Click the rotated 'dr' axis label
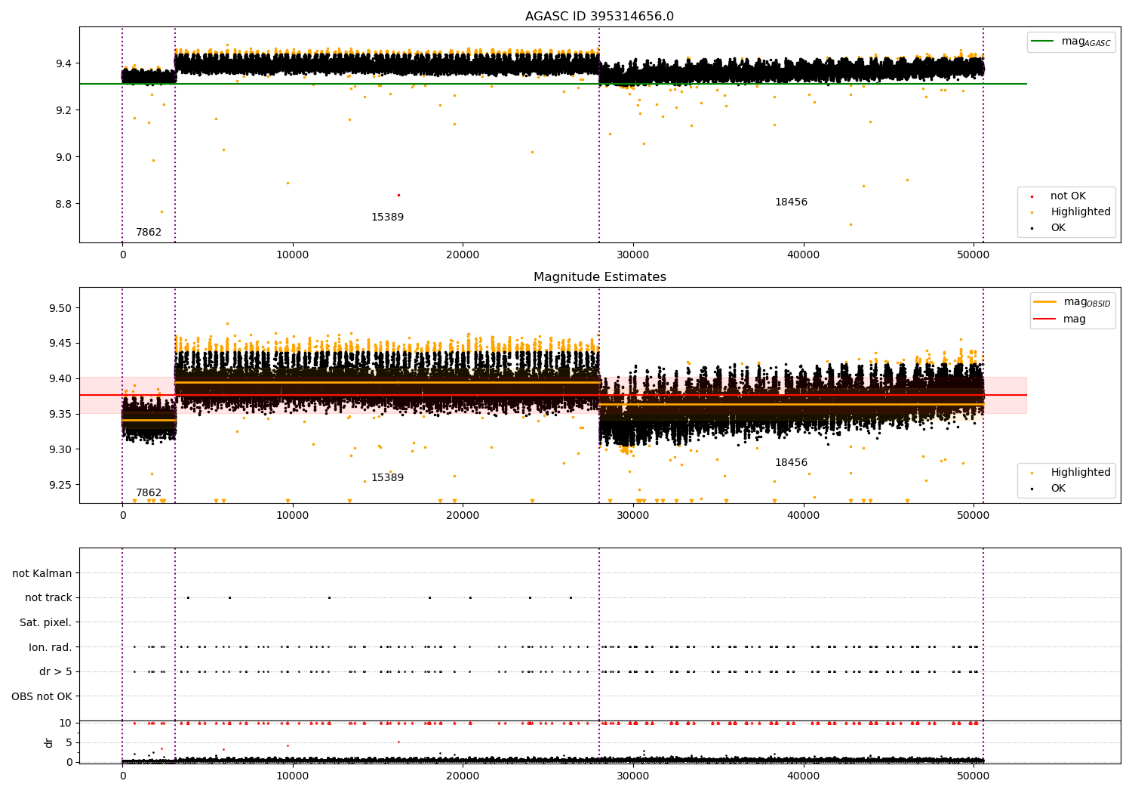1132x793 pixels. (x=49, y=742)
